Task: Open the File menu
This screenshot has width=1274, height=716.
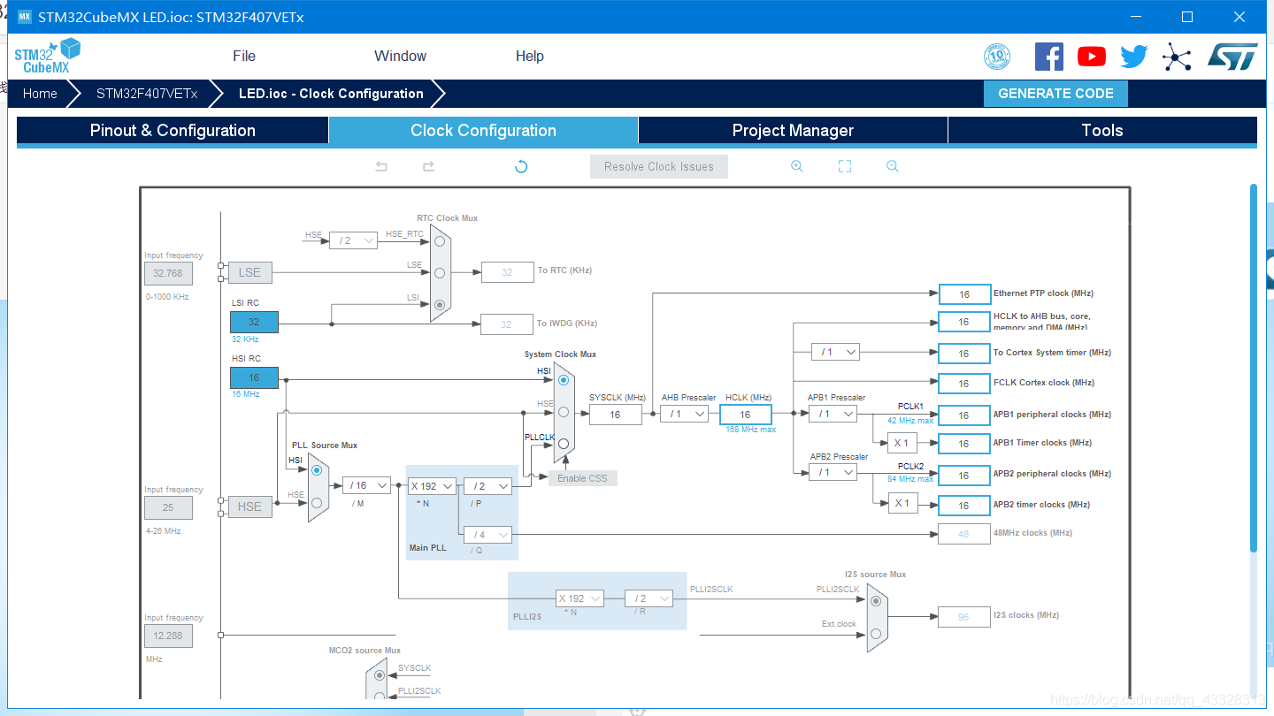Action: click(x=244, y=56)
